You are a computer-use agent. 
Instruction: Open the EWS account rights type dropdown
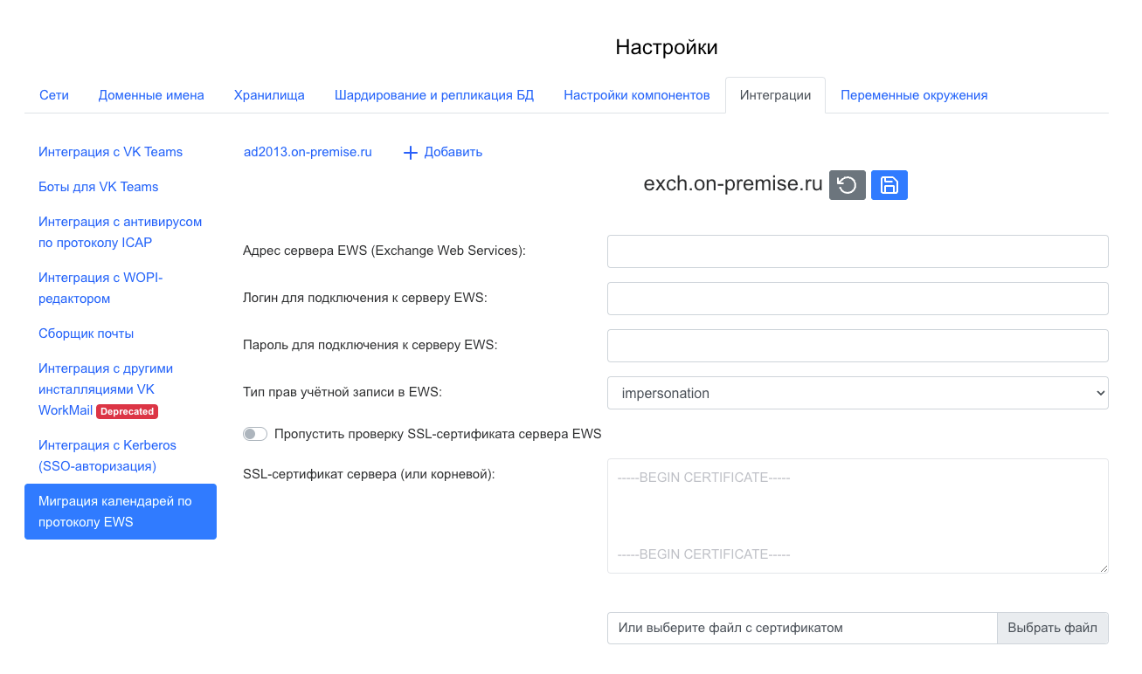(x=857, y=393)
